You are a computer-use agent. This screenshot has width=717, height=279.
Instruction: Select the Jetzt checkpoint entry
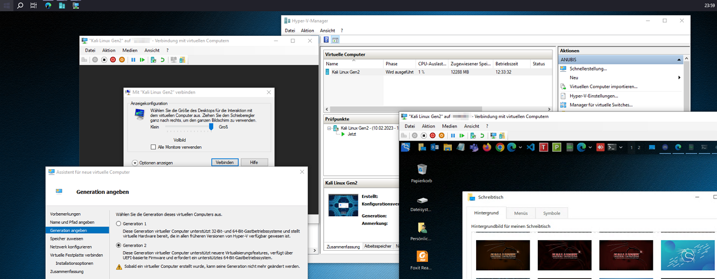click(x=351, y=134)
